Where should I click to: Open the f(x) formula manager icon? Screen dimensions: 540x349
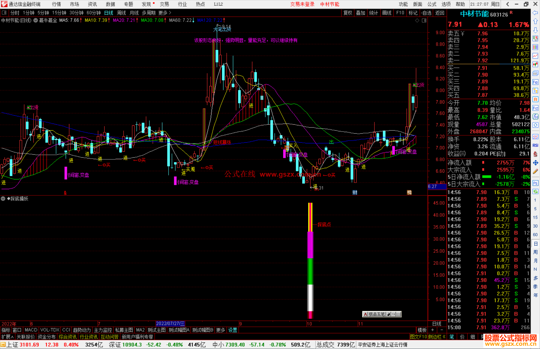[x=535, y=117]
